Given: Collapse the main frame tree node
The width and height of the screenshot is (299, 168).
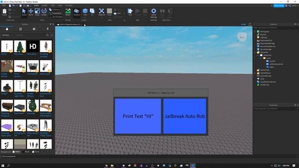Looking at the screenshot, I should pyautogui.click(x=261, y=58).
